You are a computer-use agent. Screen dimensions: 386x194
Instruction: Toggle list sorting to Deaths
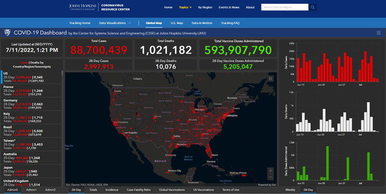coord(35,63)
